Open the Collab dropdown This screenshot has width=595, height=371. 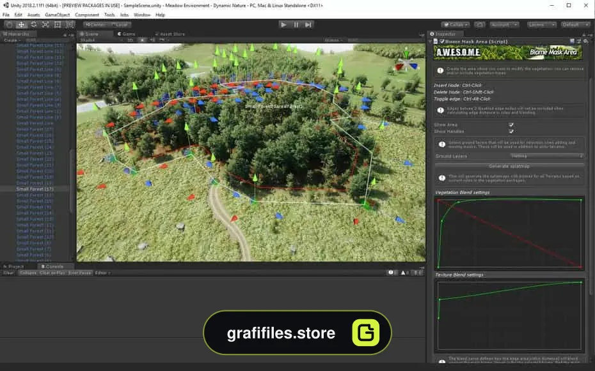click(x=456, y=25)
